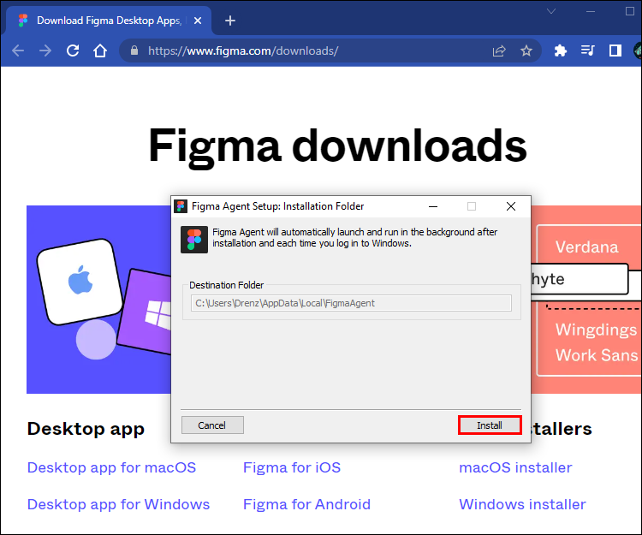Viewport: 642px width, 535px height.
Task: Click the Destination Folder path field
Action: pyautogui.click(x=351, y=303)
